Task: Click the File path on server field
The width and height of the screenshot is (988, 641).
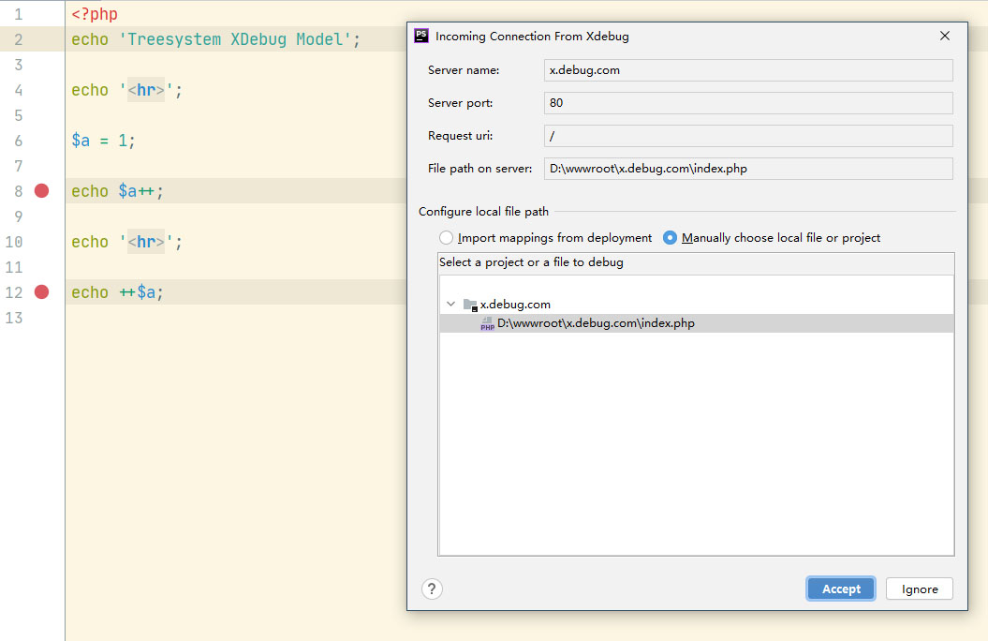Action: 747,169
